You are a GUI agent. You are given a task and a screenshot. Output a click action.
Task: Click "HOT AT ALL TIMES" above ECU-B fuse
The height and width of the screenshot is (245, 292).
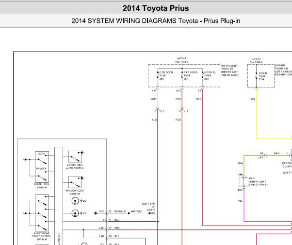coord(256,60)
